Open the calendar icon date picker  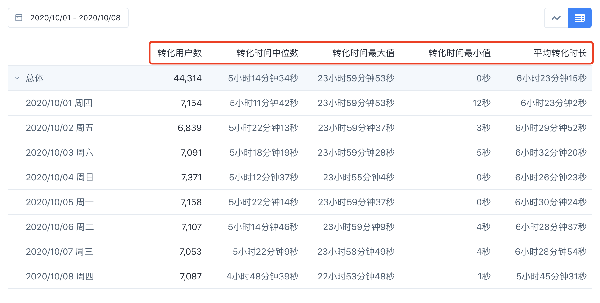[19, 17]
